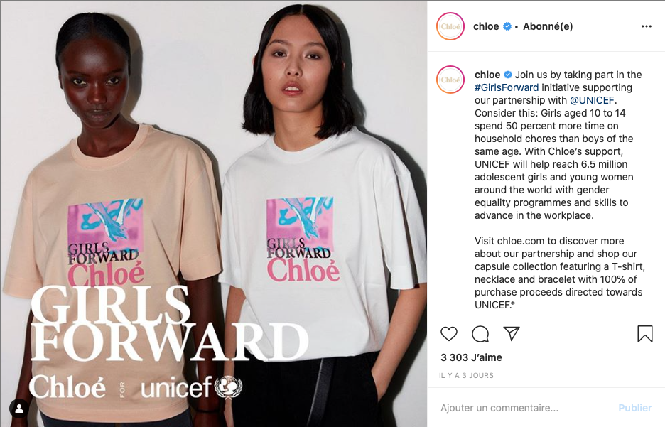This screenshot has height=427, width=665.
Task: View the 3 303 J'aime likes list
Action: [471, 357]
